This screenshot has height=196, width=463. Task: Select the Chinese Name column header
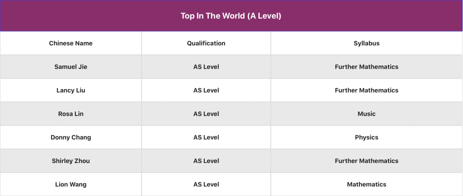tap(71, 43)
